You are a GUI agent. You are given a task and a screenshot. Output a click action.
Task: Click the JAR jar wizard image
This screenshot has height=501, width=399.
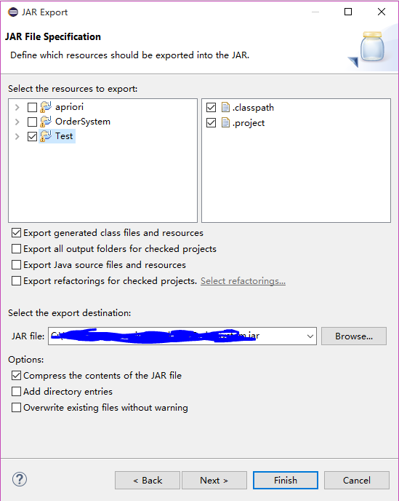(370, 49)
